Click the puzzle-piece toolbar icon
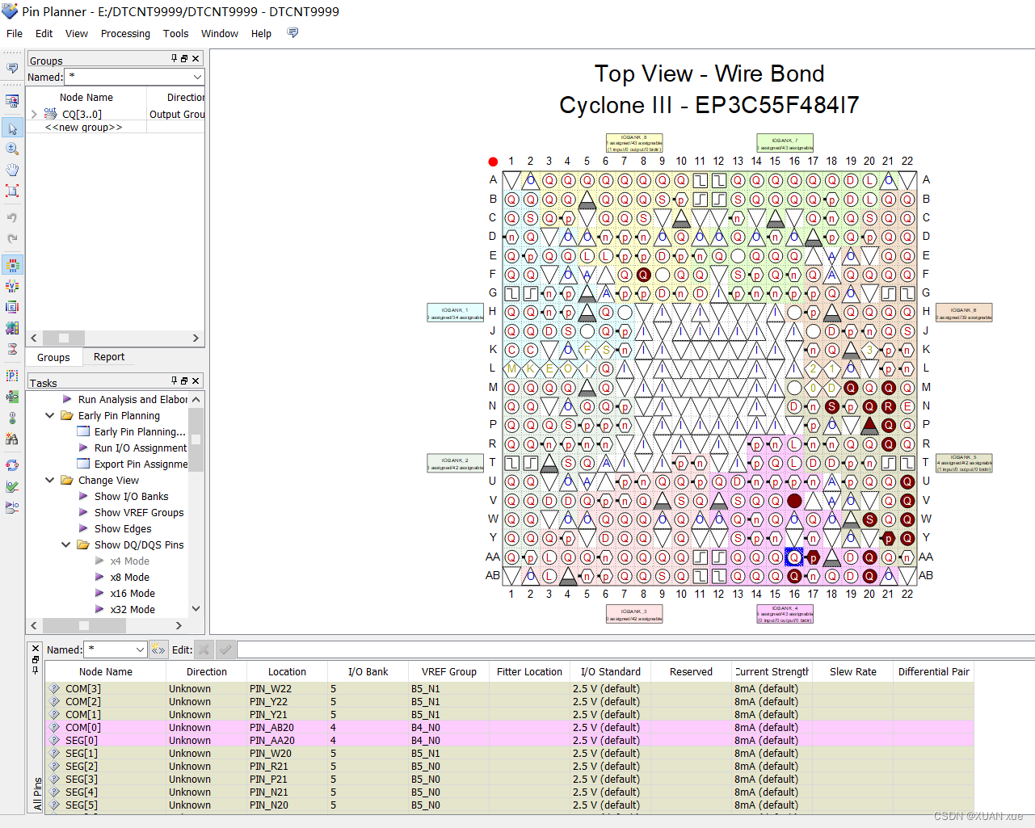1035x828 pixels. point(12,328)
